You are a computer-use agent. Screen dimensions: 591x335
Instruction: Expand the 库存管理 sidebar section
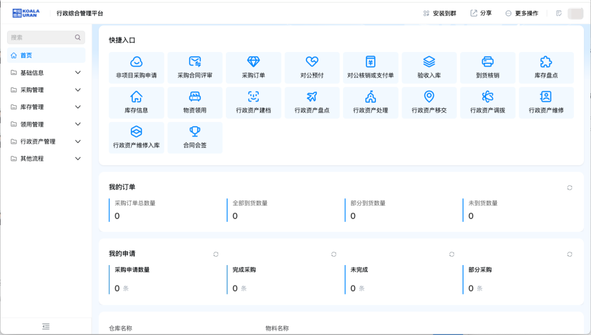pyautogui.click(x=45, y=107)
